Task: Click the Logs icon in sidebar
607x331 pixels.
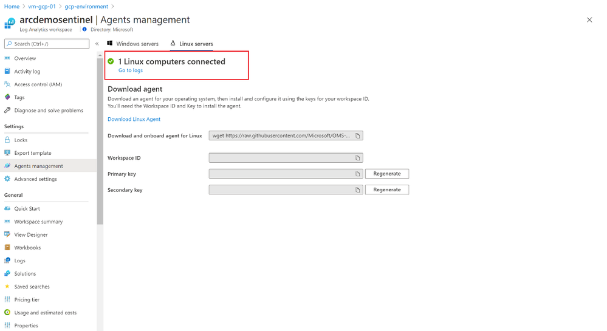Action: [x=7, y=261]
